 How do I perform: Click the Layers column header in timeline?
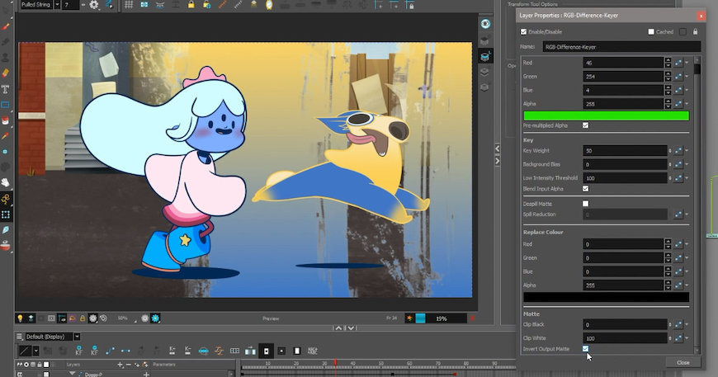[73, 365]
